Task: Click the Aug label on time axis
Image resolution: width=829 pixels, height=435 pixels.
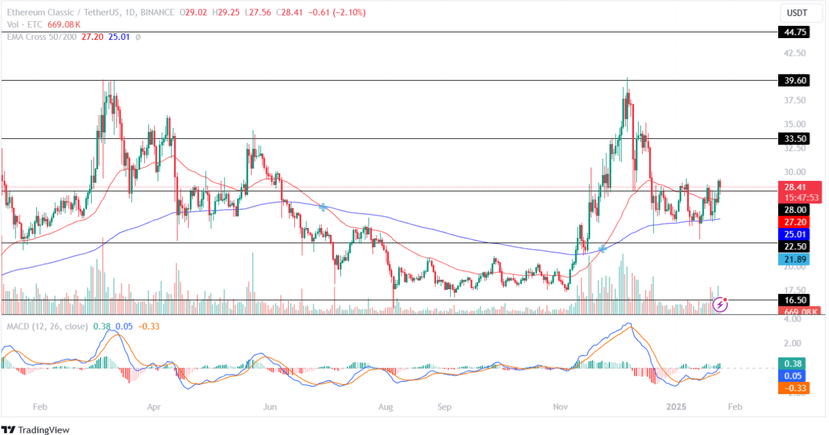Action: pos(385,407)
